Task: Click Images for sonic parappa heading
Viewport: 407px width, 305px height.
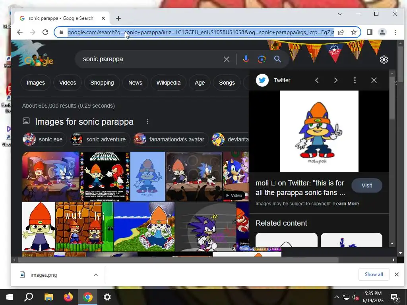Action: pos(84,122)
